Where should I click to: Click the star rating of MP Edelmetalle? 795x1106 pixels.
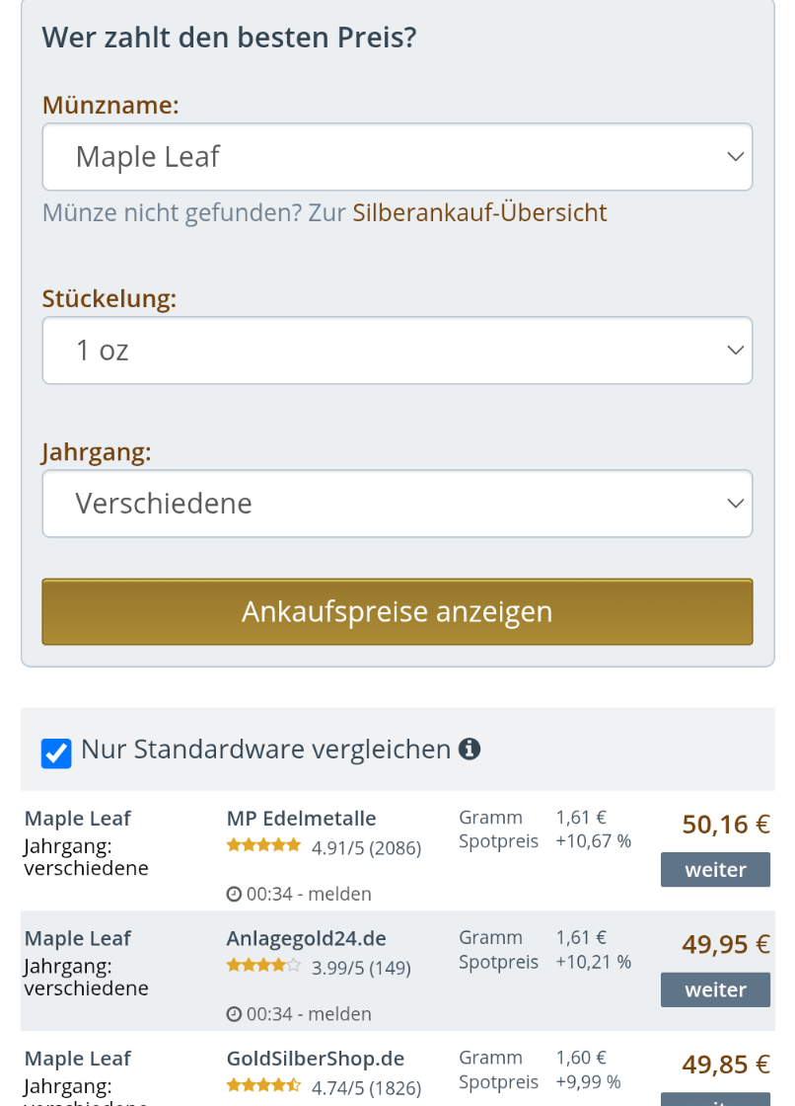[263, 845]
